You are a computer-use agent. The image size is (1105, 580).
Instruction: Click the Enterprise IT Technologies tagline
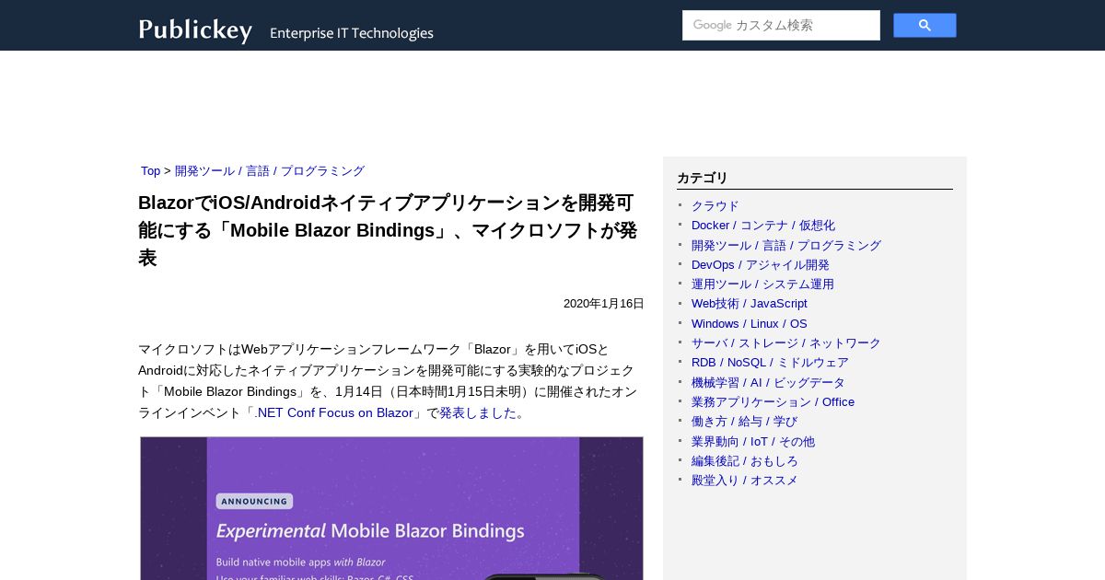[x=352, y=33]
